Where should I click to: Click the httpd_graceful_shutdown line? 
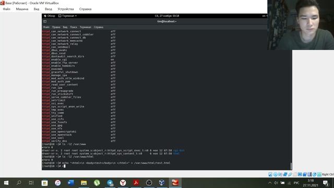click(x=79, y=72)
